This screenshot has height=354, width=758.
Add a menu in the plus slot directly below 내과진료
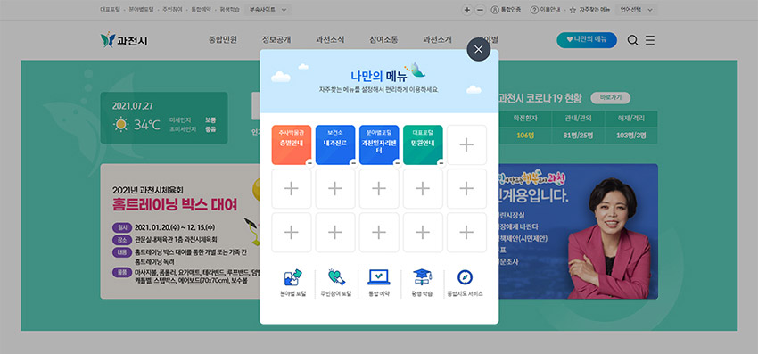(335, 189)
